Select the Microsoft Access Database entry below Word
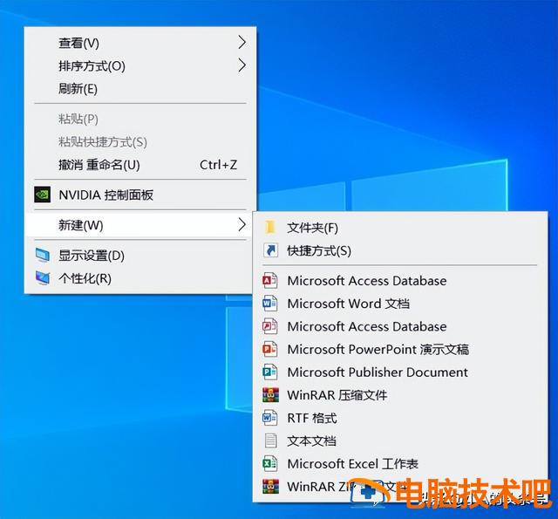The height and width of the screenshot is (519, 558). [400, 326]
